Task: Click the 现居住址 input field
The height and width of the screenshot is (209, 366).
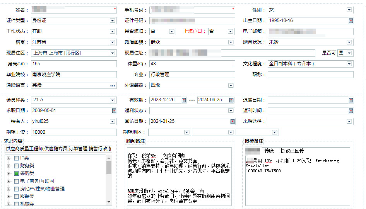Action: [x=232, y=53]
